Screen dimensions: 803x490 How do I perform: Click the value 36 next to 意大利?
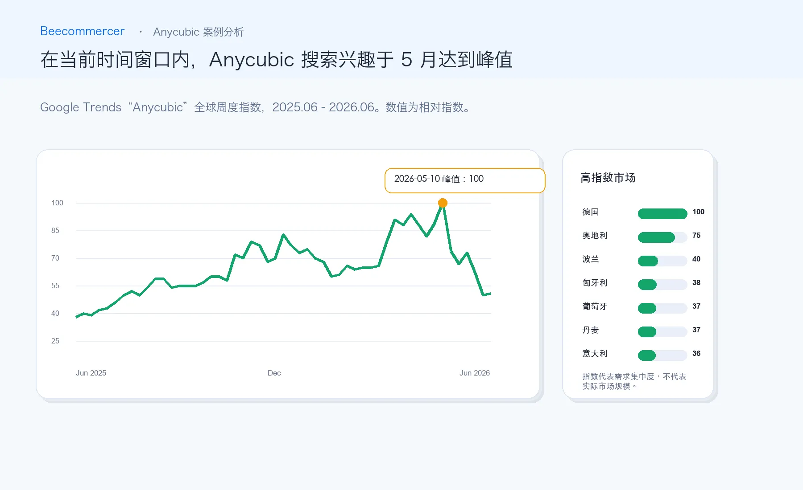click(696, 353)
